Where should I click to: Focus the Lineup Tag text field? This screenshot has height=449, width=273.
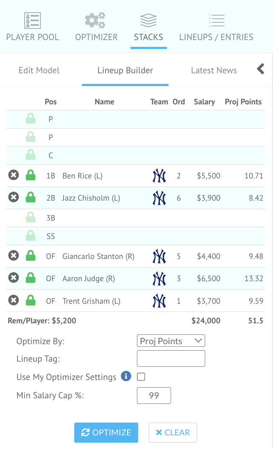[171, 359]
